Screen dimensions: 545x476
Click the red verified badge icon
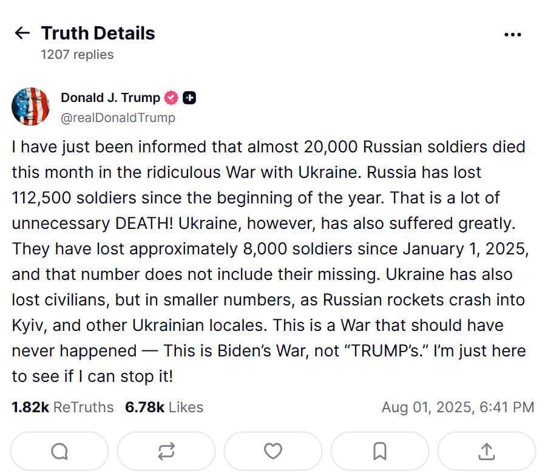point(172,98)
